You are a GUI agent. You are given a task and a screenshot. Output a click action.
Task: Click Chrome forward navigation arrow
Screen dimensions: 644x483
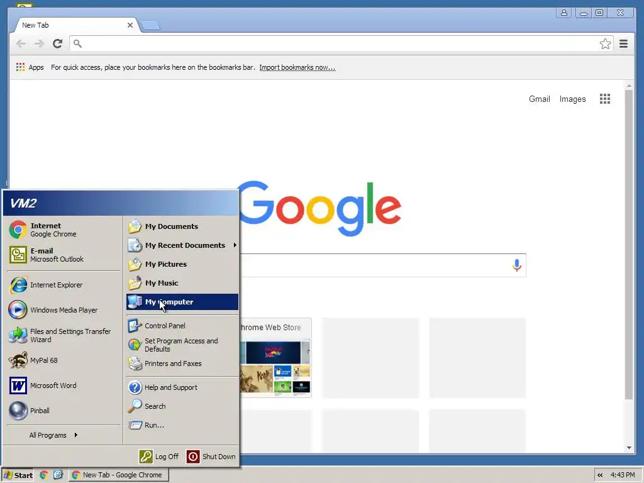click(39, 43)
